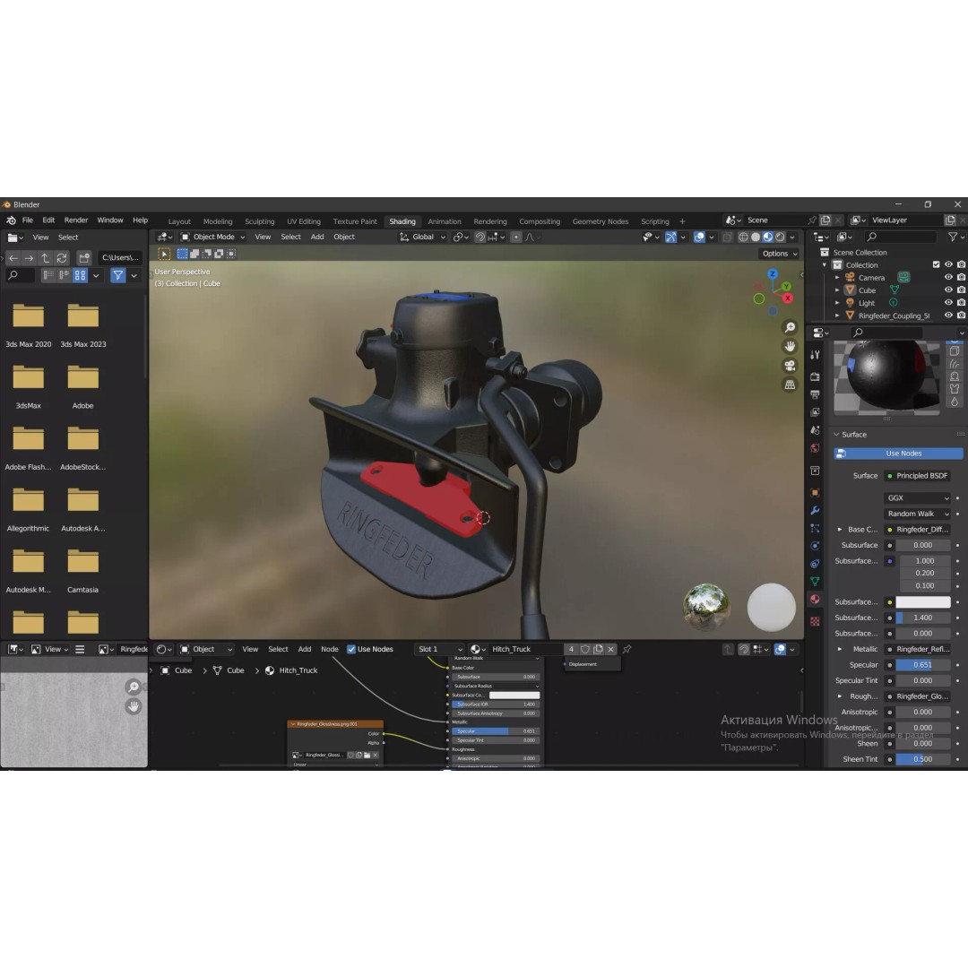
Task: Open the Render properties tab
Action: [815, 376]
